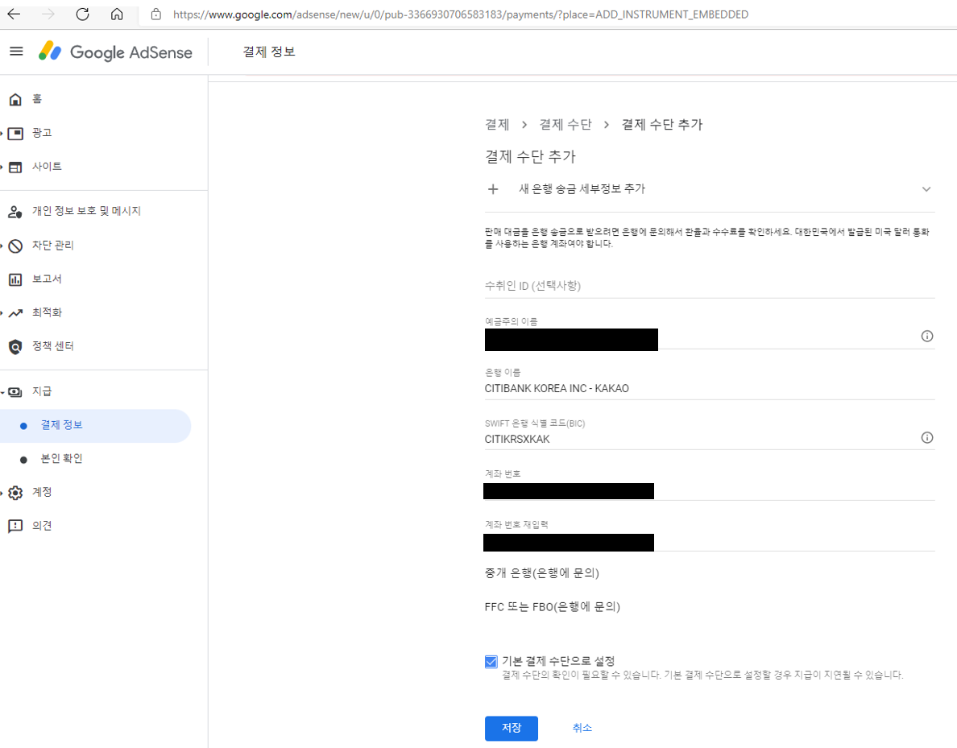Expand the 사이트 menu arrow

pyautogui.click(x=2, y=167)
